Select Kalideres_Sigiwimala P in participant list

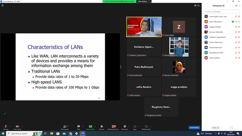[222, 37]
